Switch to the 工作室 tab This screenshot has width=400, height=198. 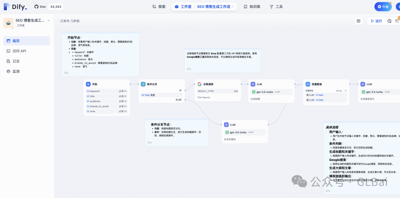coord(183,7)
